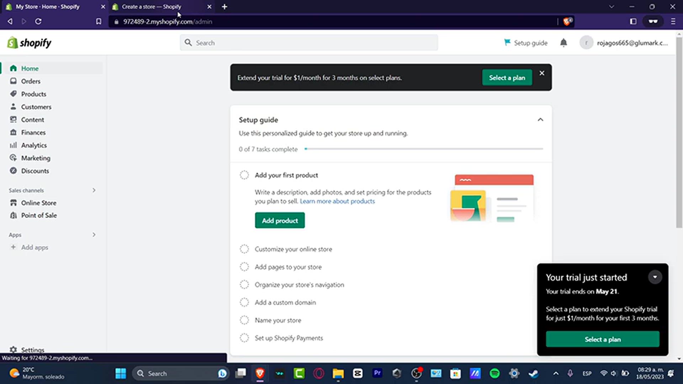The width and height of the screenshot is (683, 384).
Task: Open the Setup guide link in header
Action: 526,43
